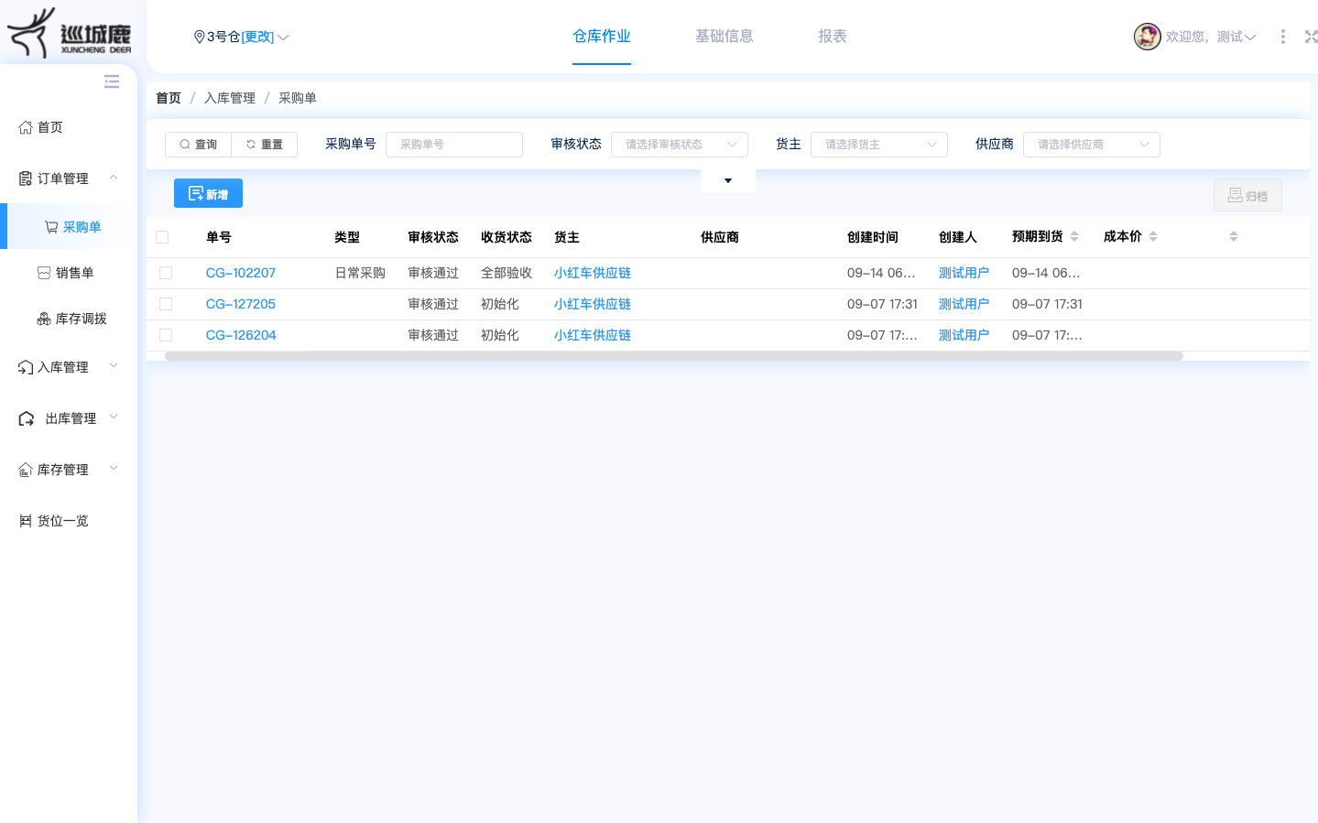The height and width of the screenshot is (823, 1318).
Task: Switch to the 仓库作业 tab
Action: [602, 37]
